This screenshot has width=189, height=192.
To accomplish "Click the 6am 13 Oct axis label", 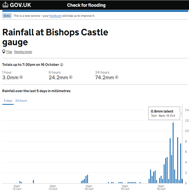I will click(x=53, y=187).
